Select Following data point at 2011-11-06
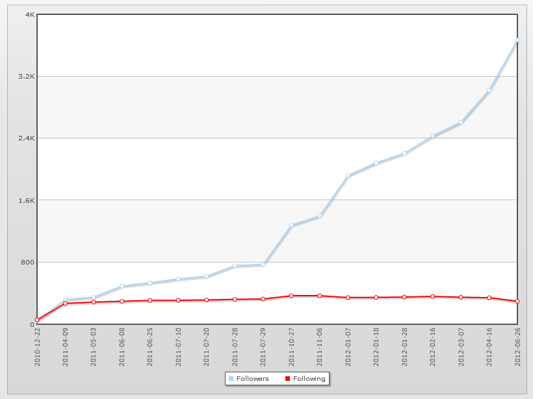The image size is (533, 399). pyautogui.click(x=320, y=296)
